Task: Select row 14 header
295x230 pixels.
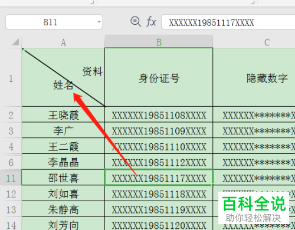Action: (11, 224)
